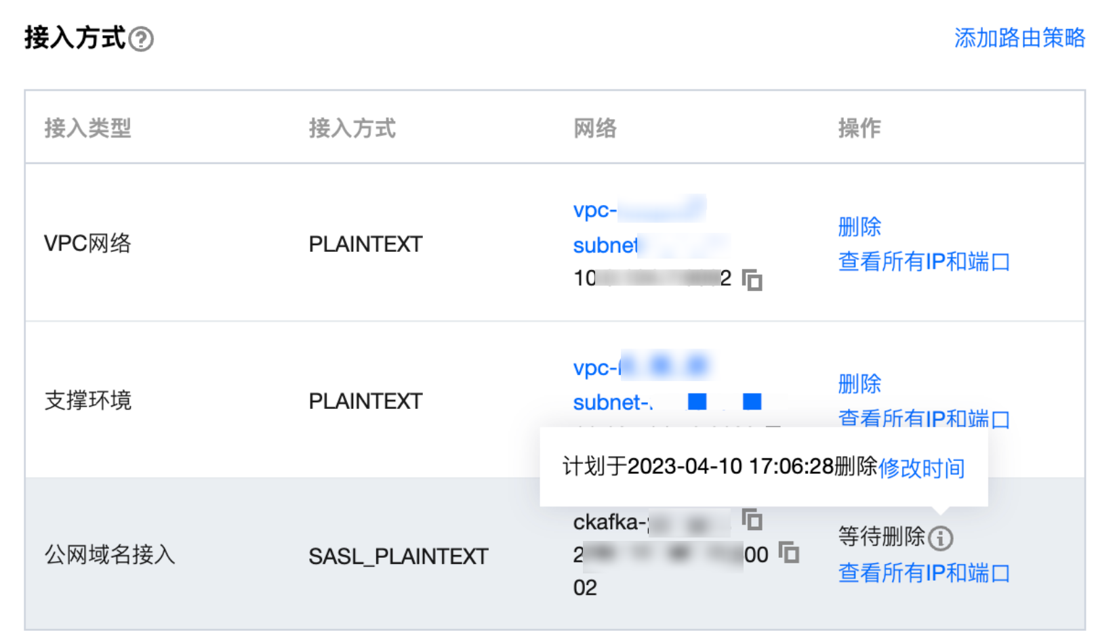Open the subnet link in 支撑环境 row
Screen dimensions: 1094x635
[x=611, y=402]
